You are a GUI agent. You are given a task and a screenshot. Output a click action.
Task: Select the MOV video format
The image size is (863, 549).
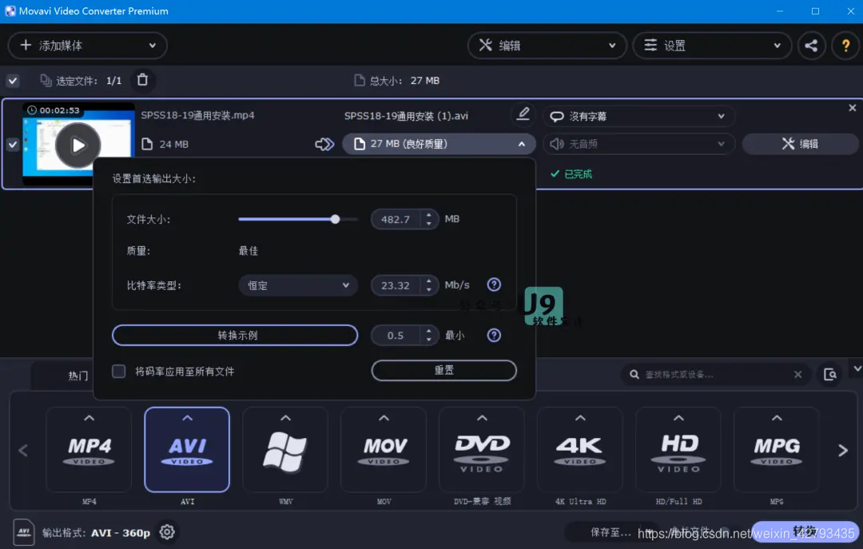click(384, 450)
